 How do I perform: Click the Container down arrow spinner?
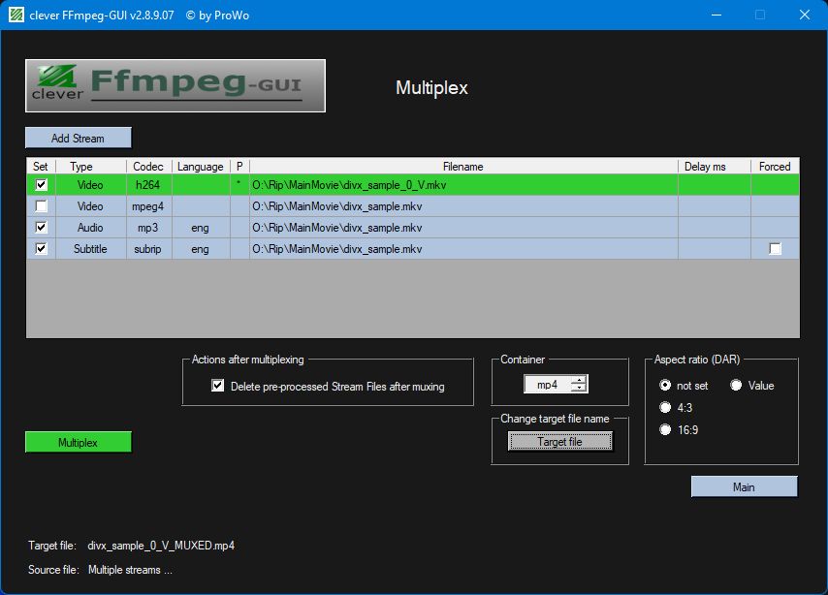pos(579,388)
